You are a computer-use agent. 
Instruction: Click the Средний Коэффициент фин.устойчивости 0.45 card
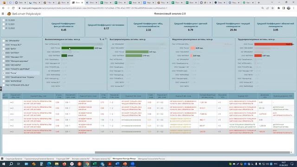(x=64, y=27)
